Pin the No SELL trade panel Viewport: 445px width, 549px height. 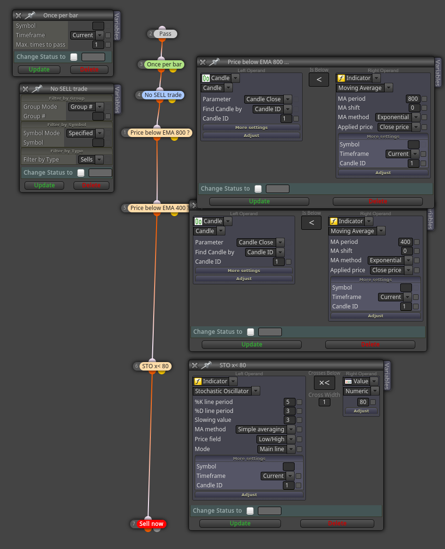[x=37, y=89]
